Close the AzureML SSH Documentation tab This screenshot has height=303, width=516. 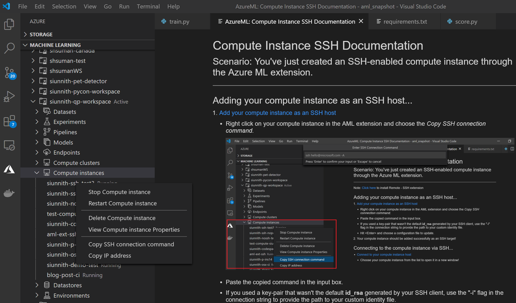click(x=361, y=22)
